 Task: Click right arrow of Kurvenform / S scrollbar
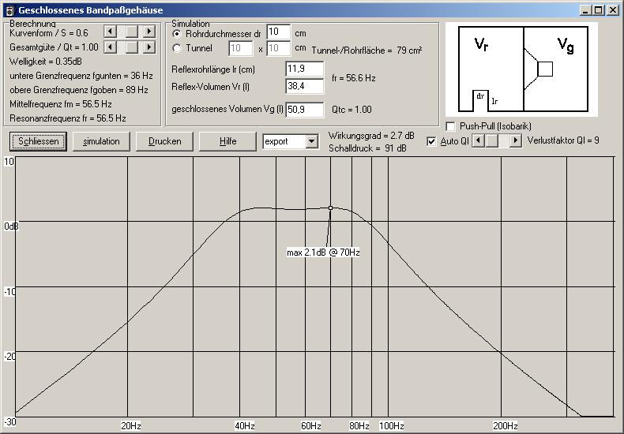click(149, 32)
